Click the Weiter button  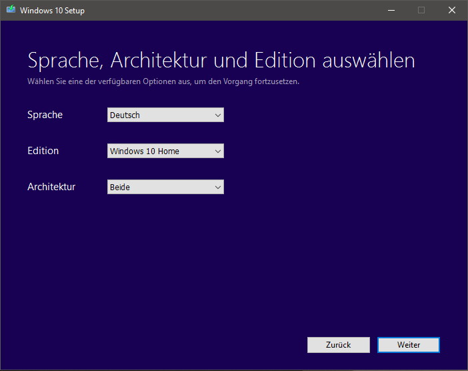tap(408, 345)
